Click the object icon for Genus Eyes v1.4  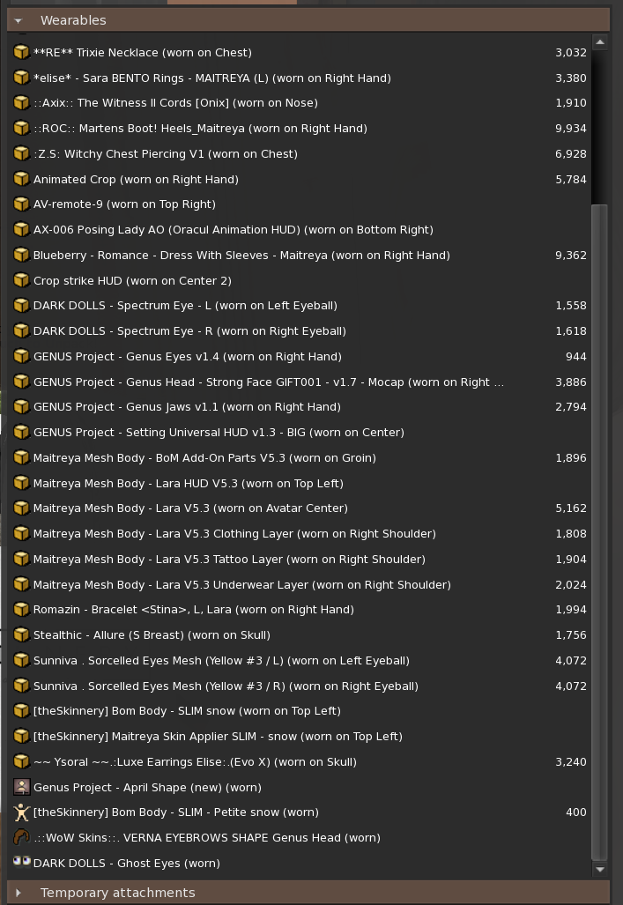coord(21,357)
